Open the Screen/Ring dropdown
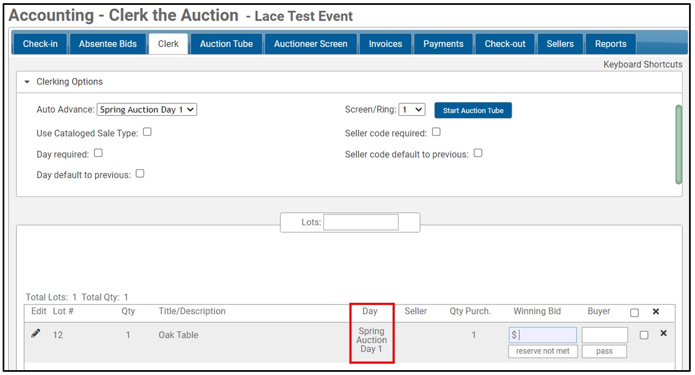 point(412,109)
